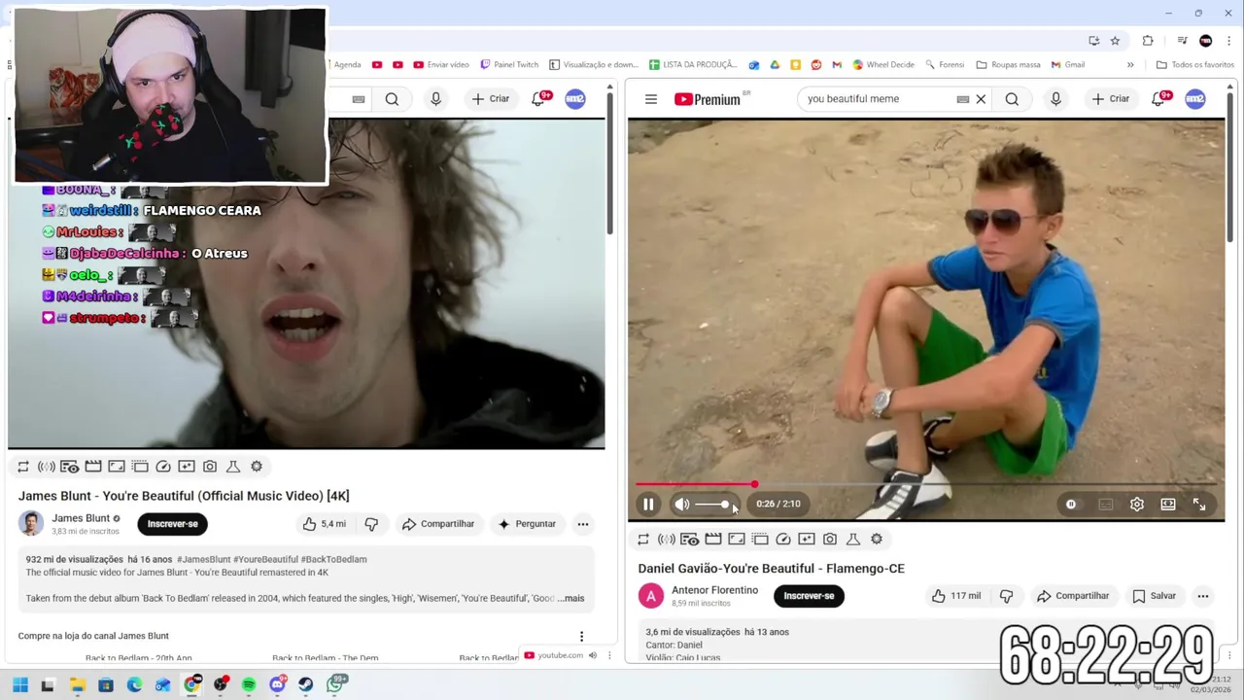Image resolution: width=1244 pixels, height=700 pixels.
Task: Open extension gear icon under James Blunt video
Action: (257, 467)
